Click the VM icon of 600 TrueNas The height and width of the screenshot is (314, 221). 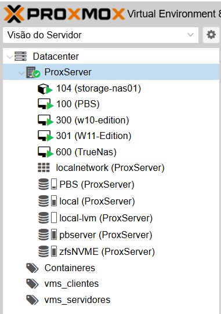pos(45,152)
